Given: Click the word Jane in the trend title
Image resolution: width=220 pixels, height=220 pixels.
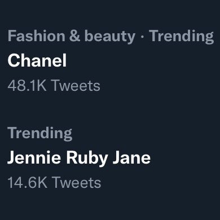Looking at the screenshot, I should 131,157.
